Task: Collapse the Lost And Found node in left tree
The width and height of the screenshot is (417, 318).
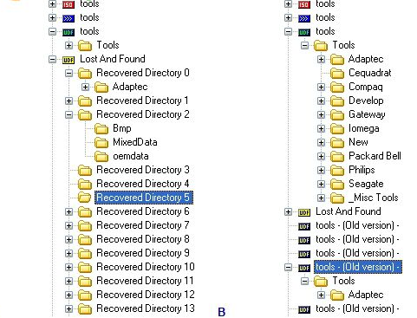Action: 52,59
